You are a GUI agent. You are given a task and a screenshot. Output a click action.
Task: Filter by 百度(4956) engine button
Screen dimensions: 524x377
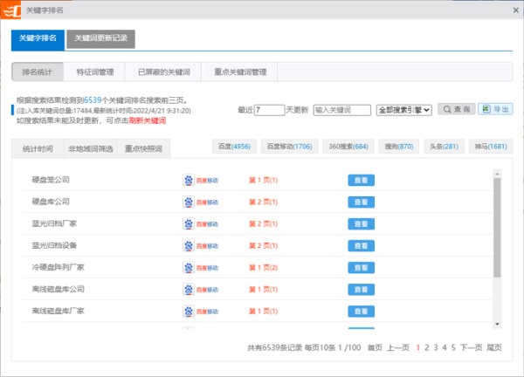[234, 147]
